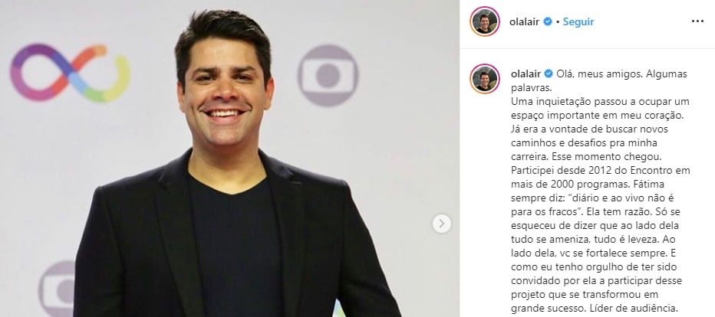Click the caption line mentioning 'Participei desde 2012'
This screenshot has height=317, width=715.
[601, 171]
